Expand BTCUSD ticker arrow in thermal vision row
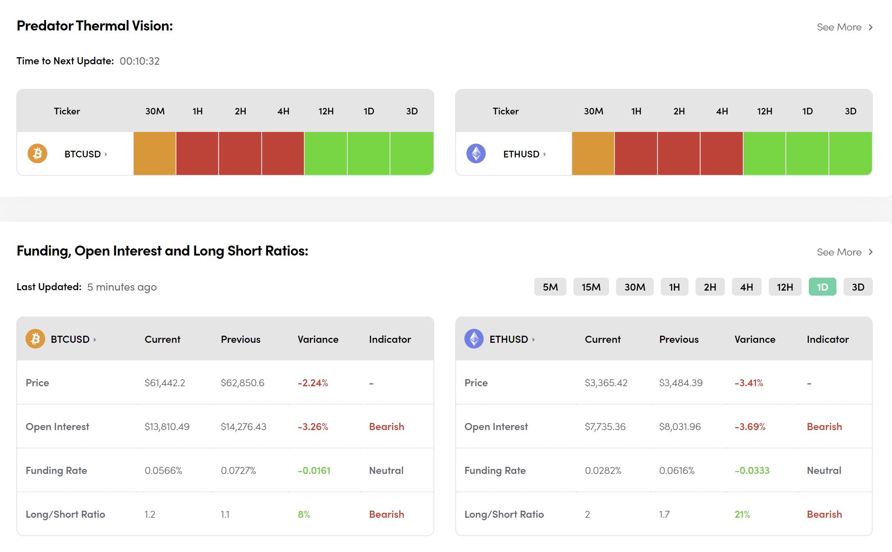 [x=106, y=154]
